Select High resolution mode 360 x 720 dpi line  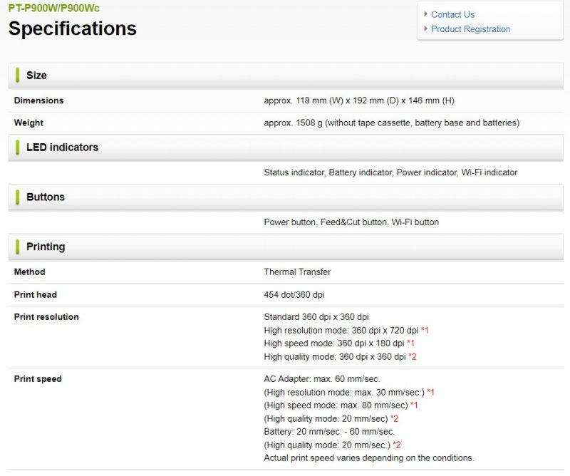tap(346, 331)
